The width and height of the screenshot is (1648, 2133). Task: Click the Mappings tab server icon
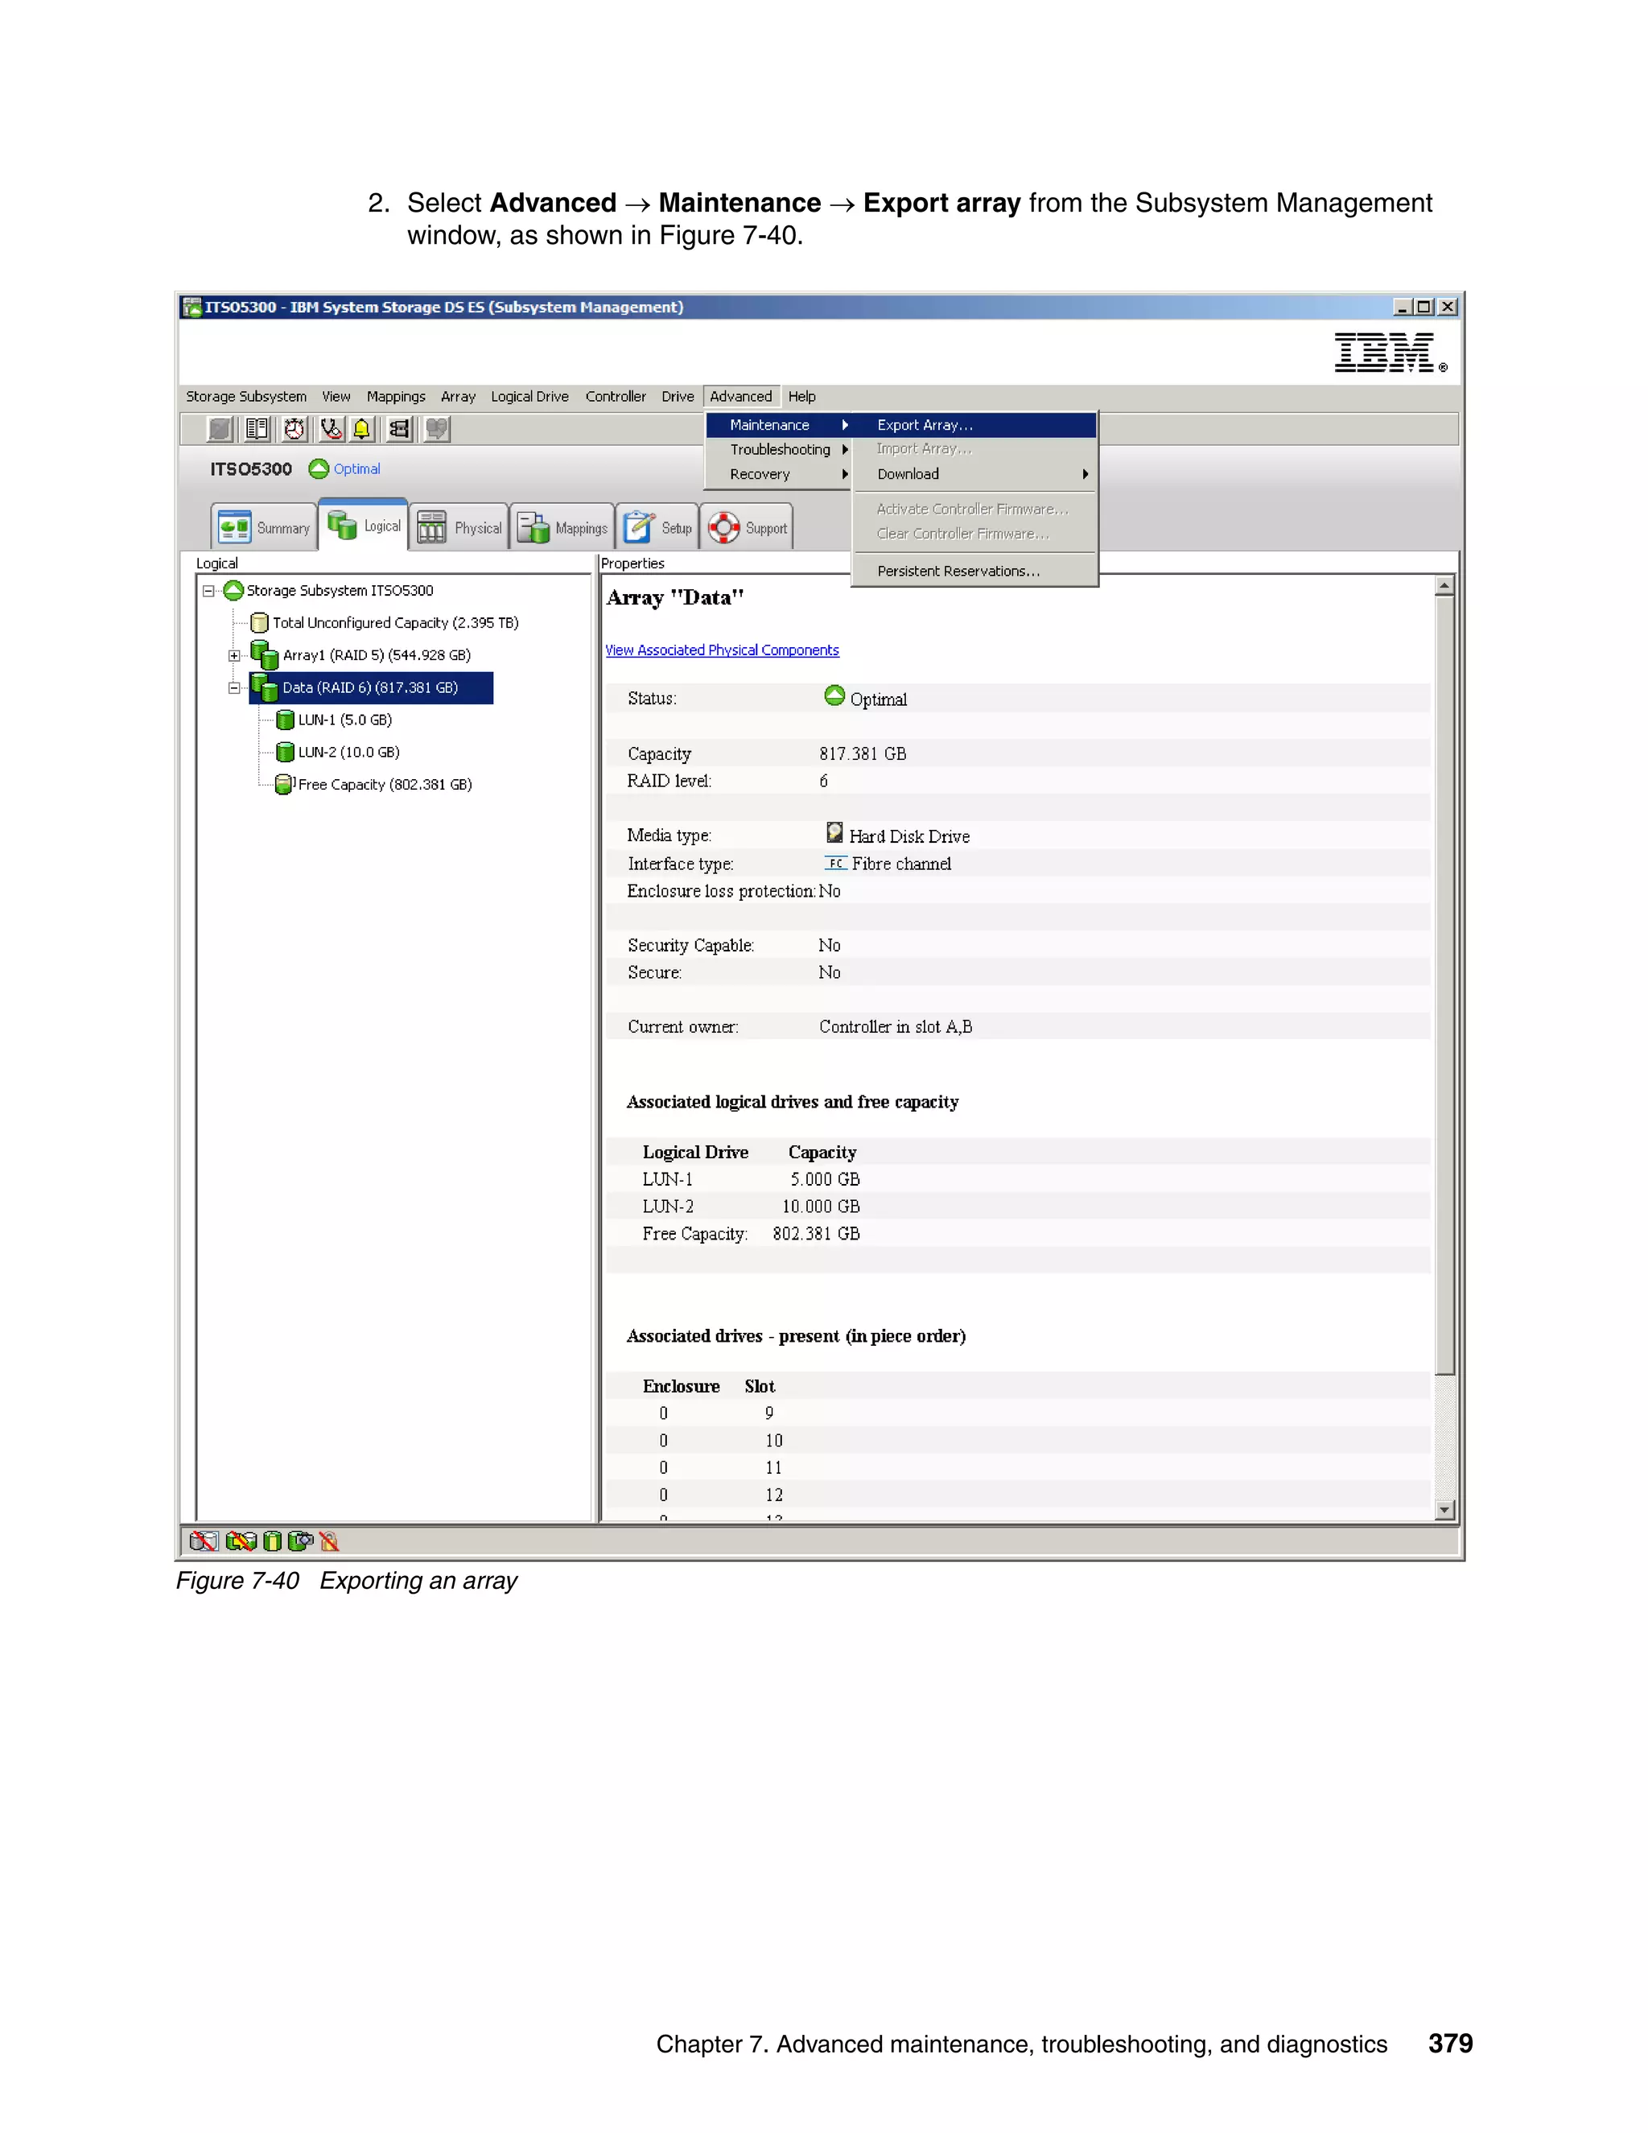(x=533, y=527)
